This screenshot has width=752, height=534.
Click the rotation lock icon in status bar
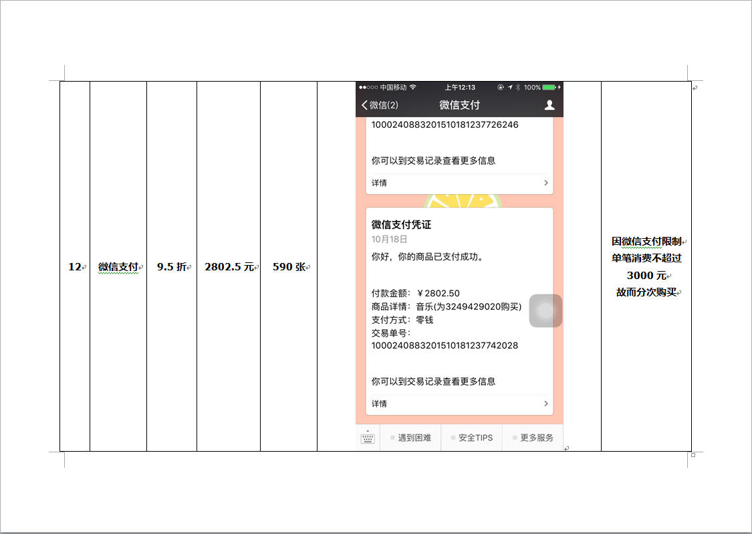tap(501, 88)
